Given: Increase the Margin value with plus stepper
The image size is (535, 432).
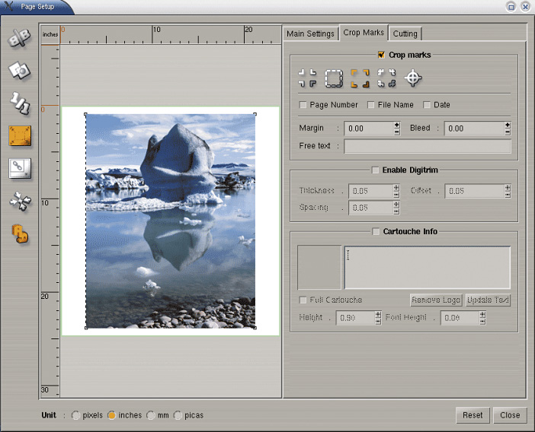Looking at the screenshot, I should coord(397,125).
